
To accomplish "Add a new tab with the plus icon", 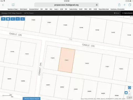I will pos(124,5).
